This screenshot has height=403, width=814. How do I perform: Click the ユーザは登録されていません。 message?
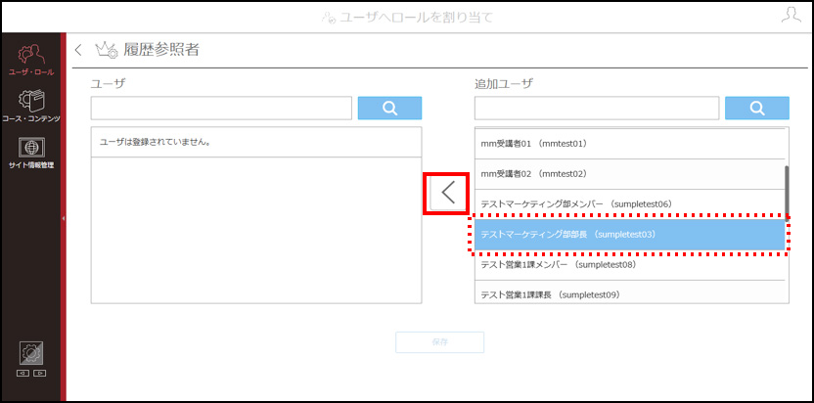click(x=156, y=141)
